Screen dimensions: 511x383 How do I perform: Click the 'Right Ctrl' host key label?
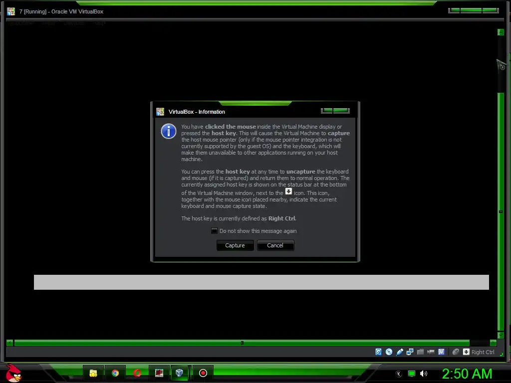pyautogui.click(x=483, y=352)
